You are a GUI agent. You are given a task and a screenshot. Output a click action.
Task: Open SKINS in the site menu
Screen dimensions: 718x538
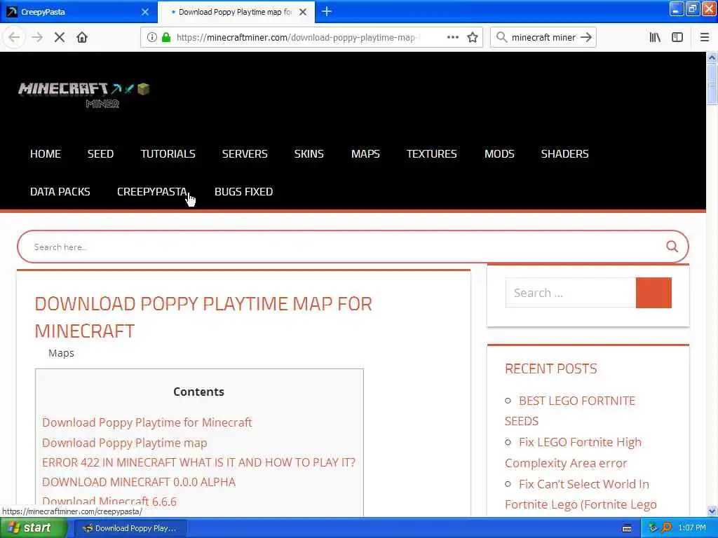[309, 153]
